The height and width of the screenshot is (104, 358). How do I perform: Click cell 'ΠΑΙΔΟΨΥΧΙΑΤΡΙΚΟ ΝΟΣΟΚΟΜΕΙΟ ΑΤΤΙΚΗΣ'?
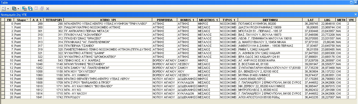[x=108, y=27]
